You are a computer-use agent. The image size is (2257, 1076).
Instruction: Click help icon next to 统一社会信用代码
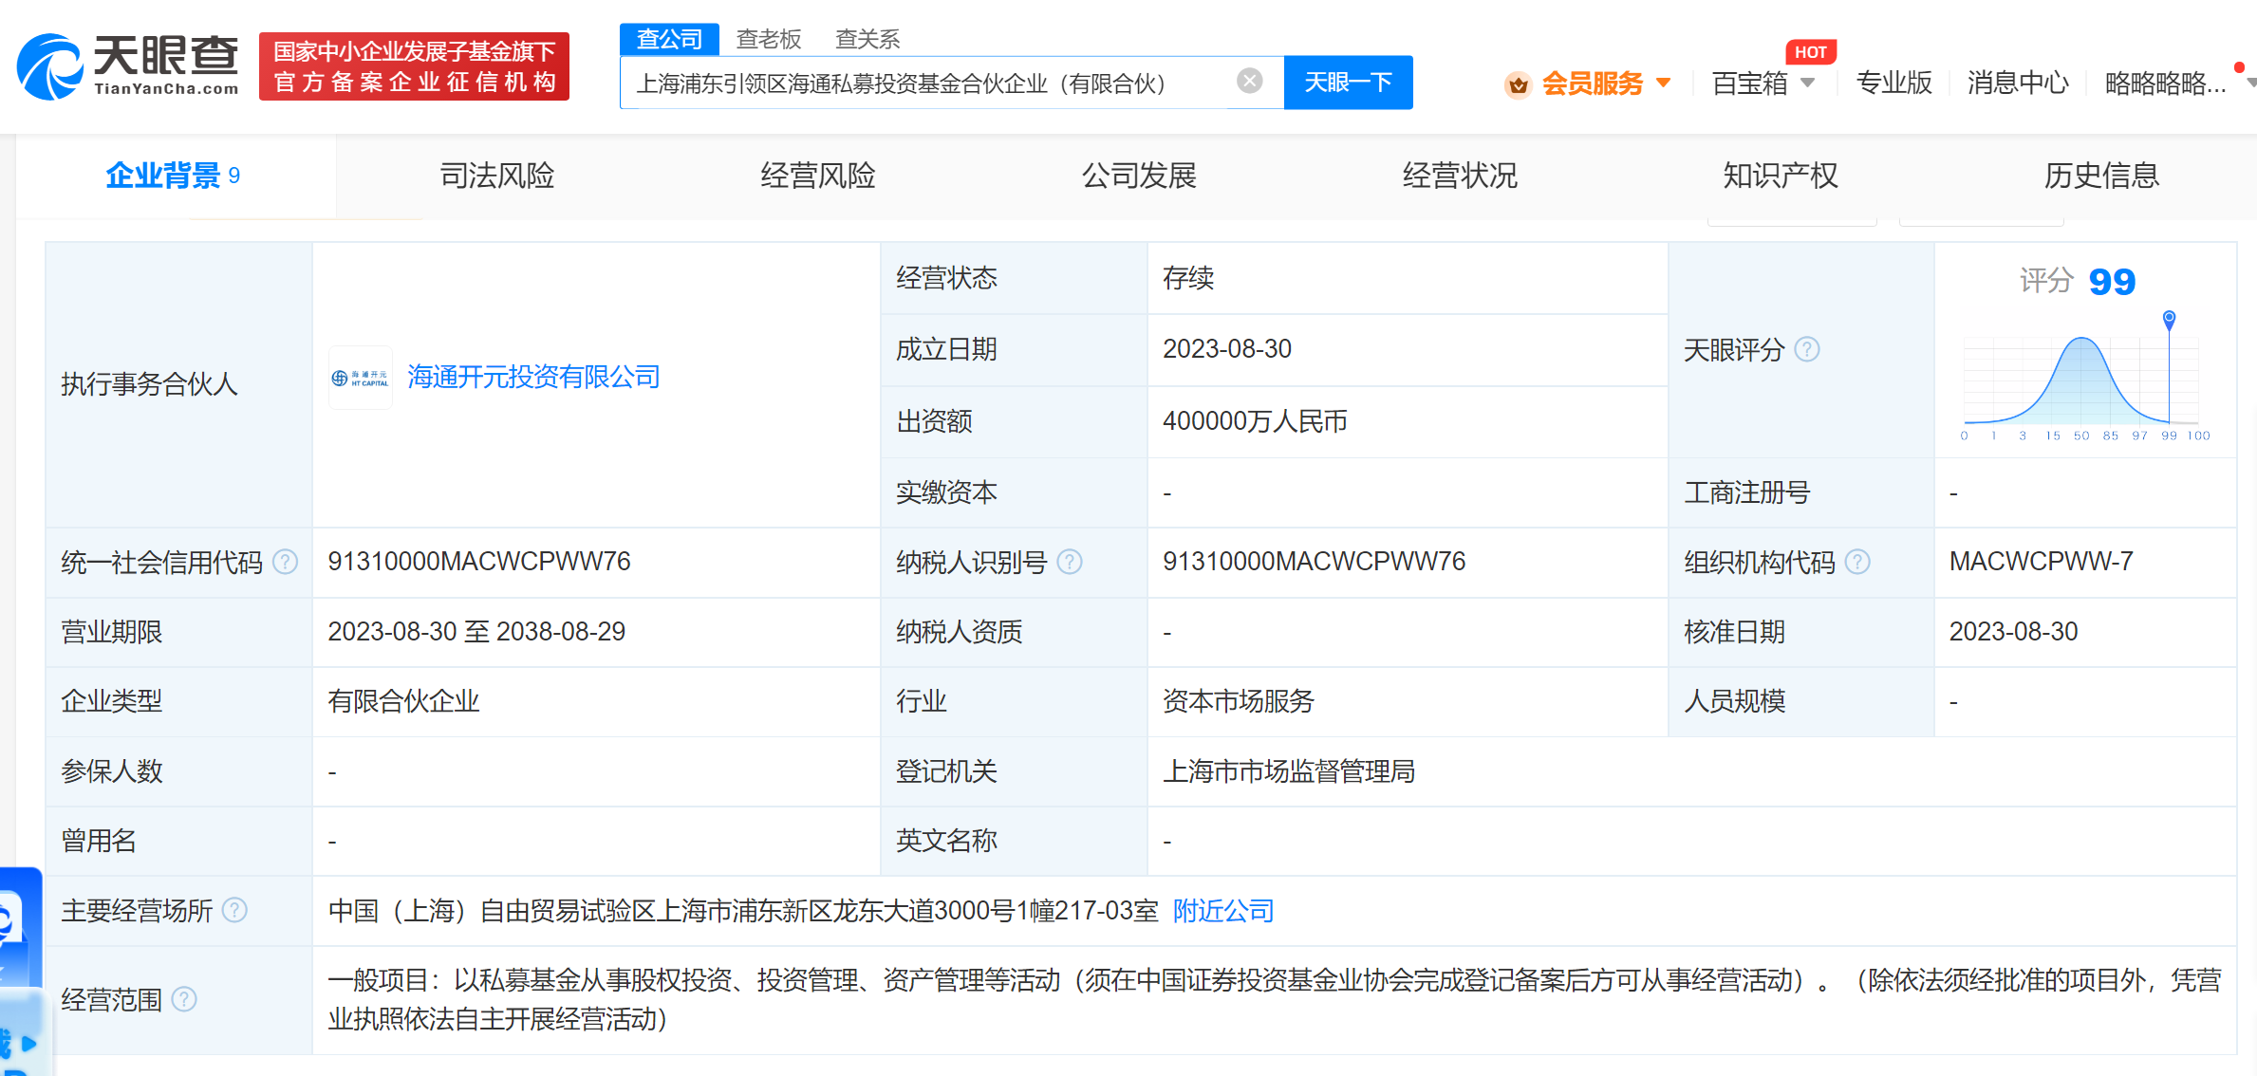point(285,562)
